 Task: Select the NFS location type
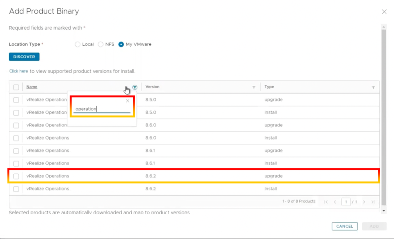tap(100, 44)
